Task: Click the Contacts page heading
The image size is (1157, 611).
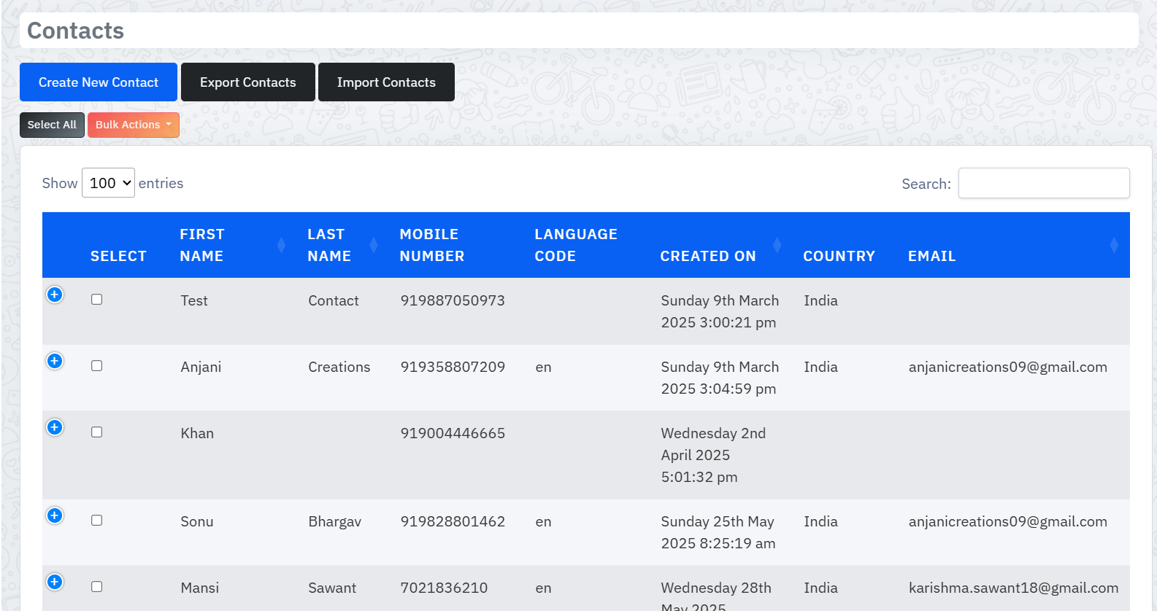Action: point(75,31)
